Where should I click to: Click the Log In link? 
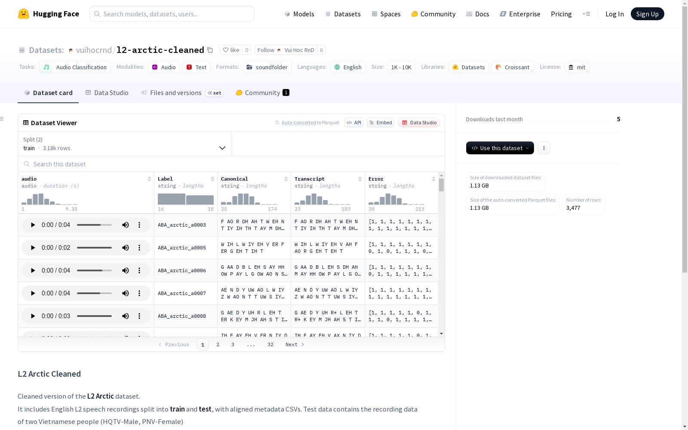(x=614, y=14)
